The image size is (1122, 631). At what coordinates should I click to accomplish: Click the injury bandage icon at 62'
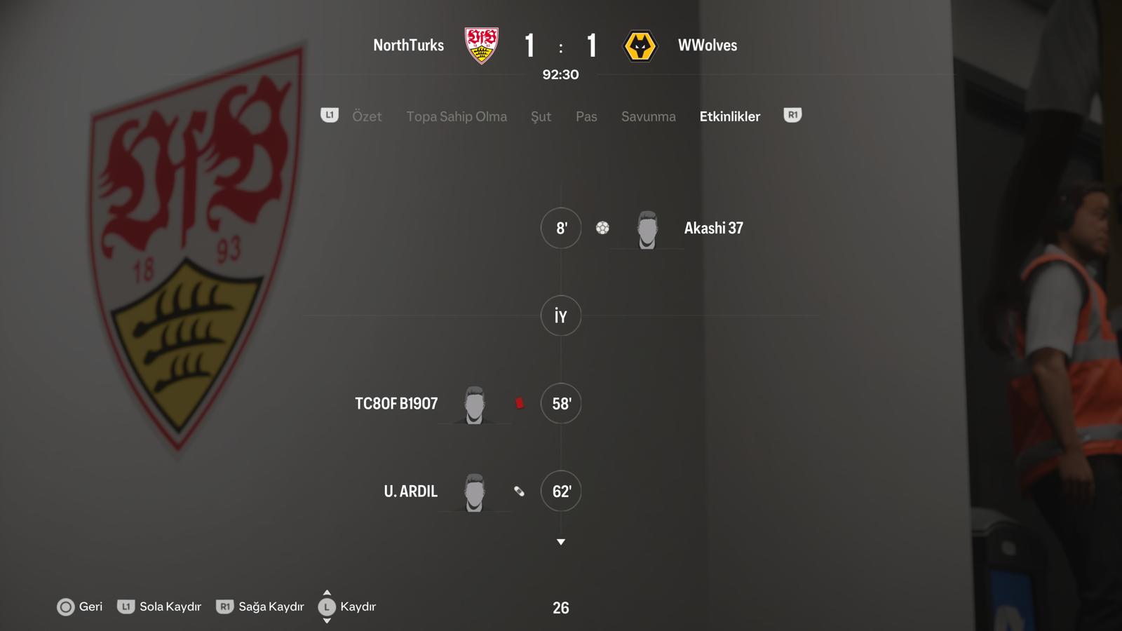pyautogui.click(x=519, y=491)
